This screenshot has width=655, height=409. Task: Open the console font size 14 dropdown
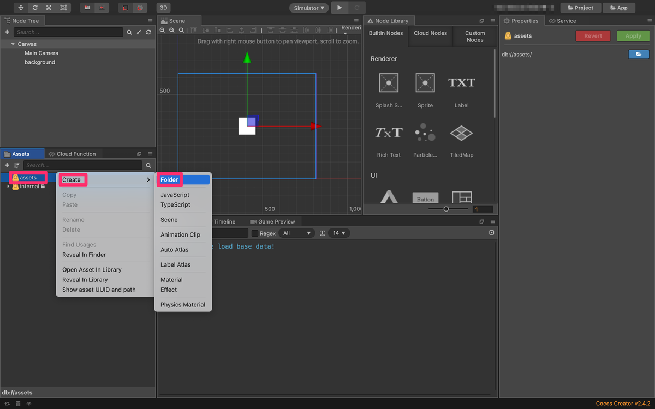coord(340,233)
